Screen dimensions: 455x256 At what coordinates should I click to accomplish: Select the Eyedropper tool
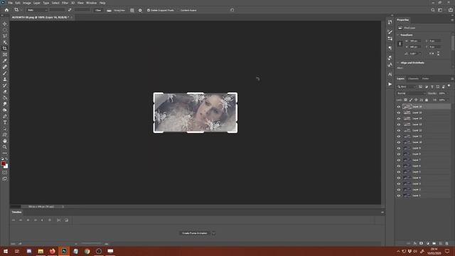pos(5,60)
